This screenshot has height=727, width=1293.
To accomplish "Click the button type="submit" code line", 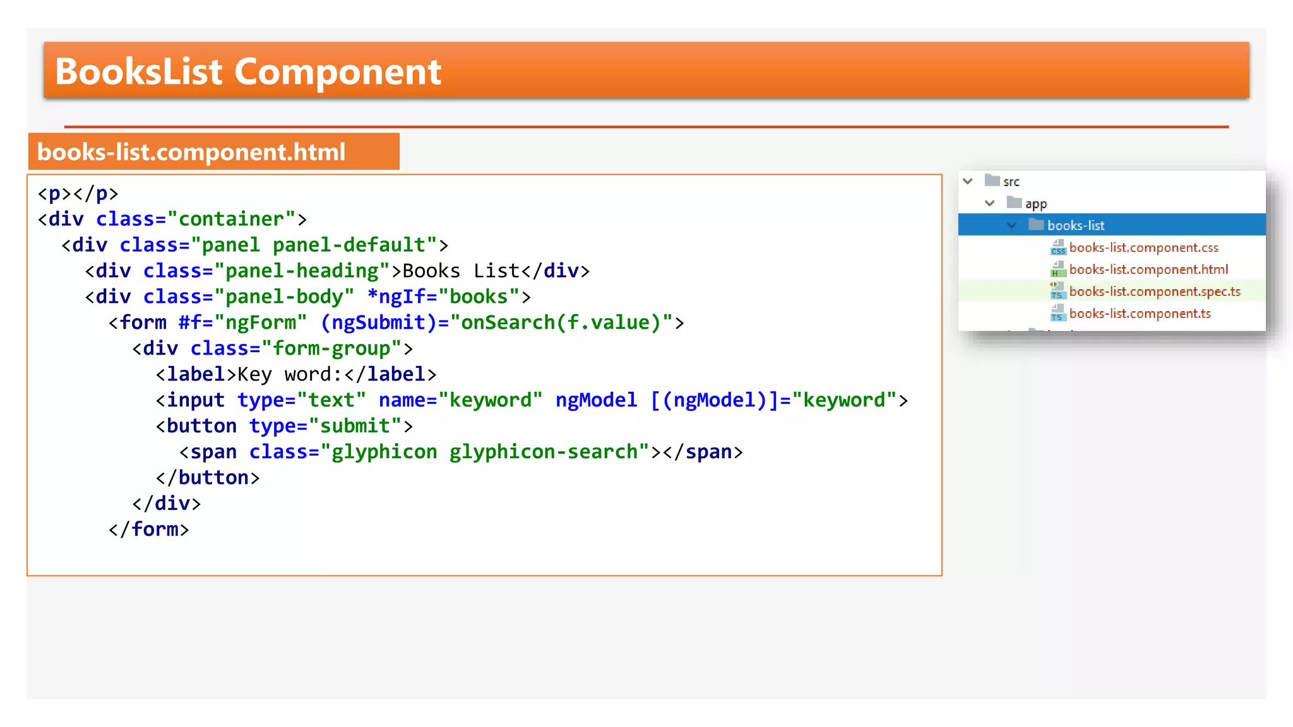I will (285, 426).
